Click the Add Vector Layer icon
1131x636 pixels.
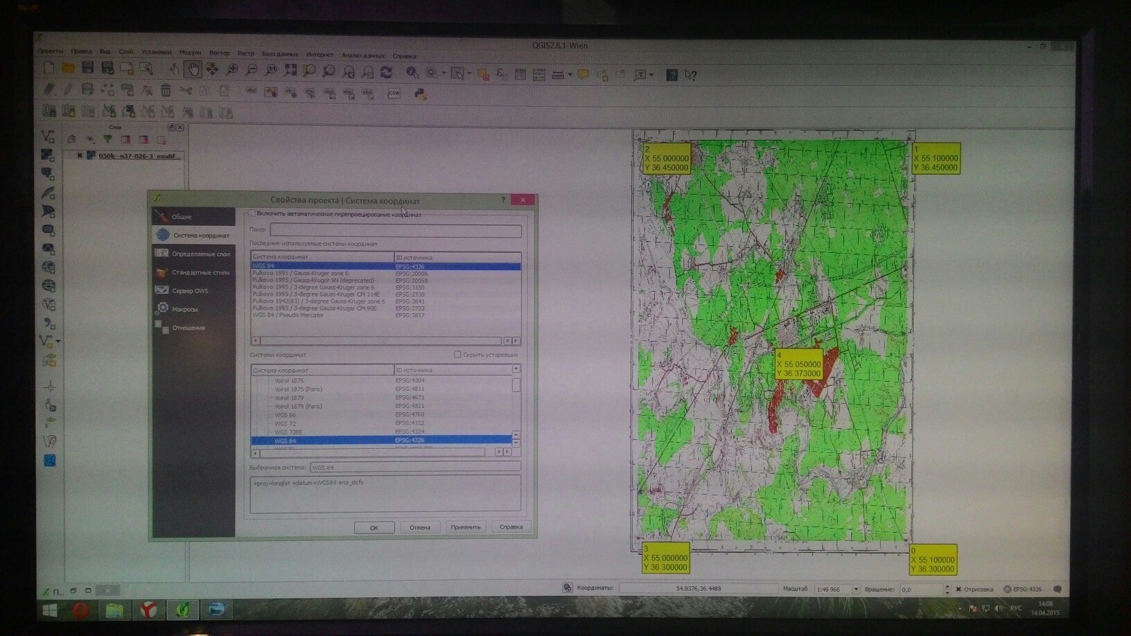tap(47, 136)
